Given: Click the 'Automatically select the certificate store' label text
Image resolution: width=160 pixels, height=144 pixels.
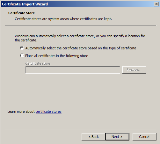Looking at the screenshot, I should pos(81,48).
